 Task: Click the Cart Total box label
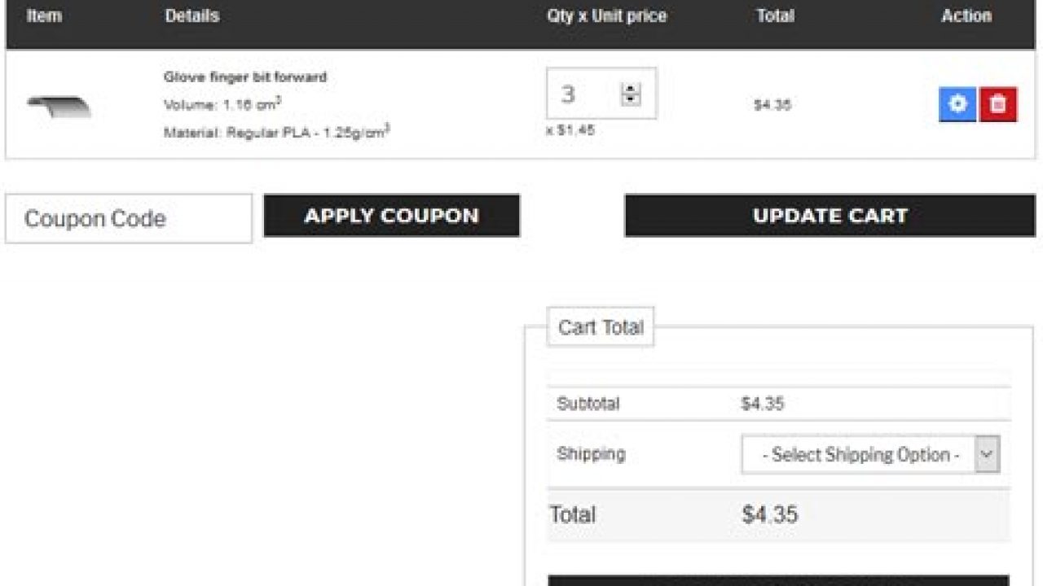601,327
